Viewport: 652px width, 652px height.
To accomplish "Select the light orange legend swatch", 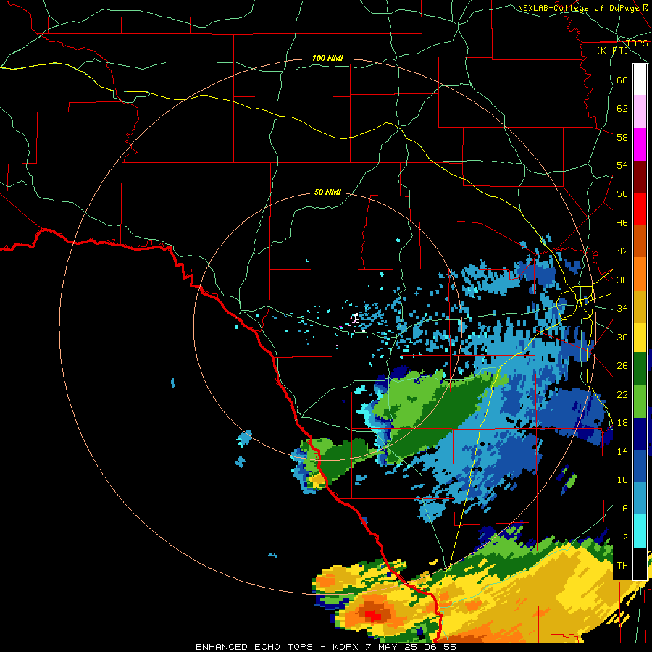I will tap(640, 274).
